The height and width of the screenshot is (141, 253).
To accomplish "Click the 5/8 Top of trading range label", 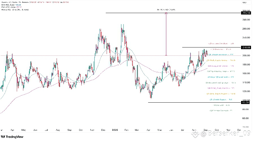I will point(221,71).
